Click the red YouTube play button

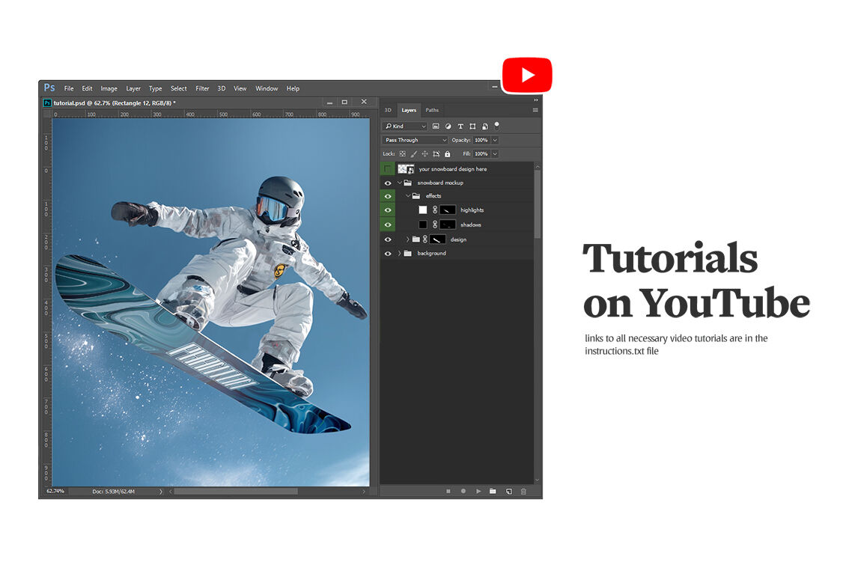(x=527, y=75)
